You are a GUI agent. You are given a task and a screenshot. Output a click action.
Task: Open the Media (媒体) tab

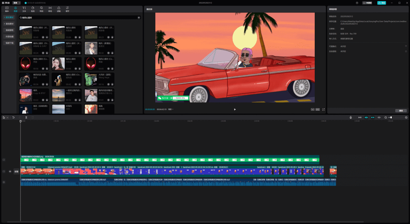click(x=7, y=9)
